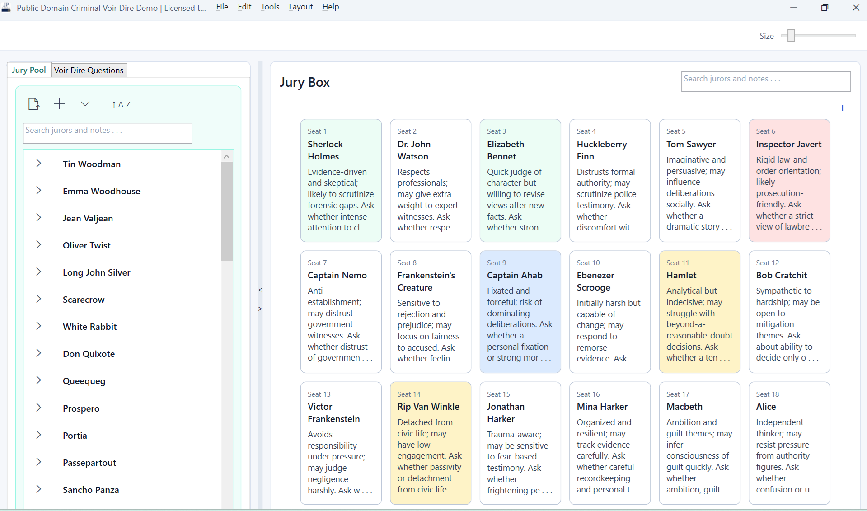Select the Seat 9 Captain Ahab card
The width and height of the screenshot is (867, 511).
coord(520,312)
